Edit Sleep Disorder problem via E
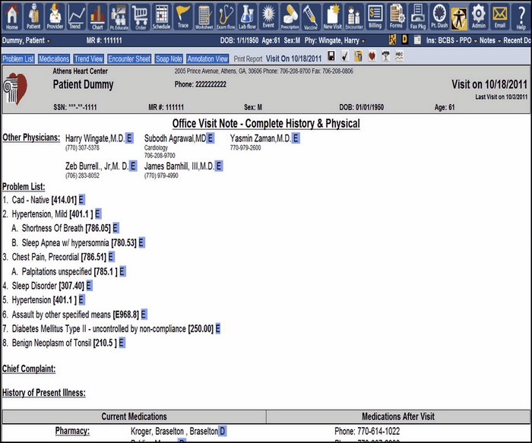 click(89, 286)
